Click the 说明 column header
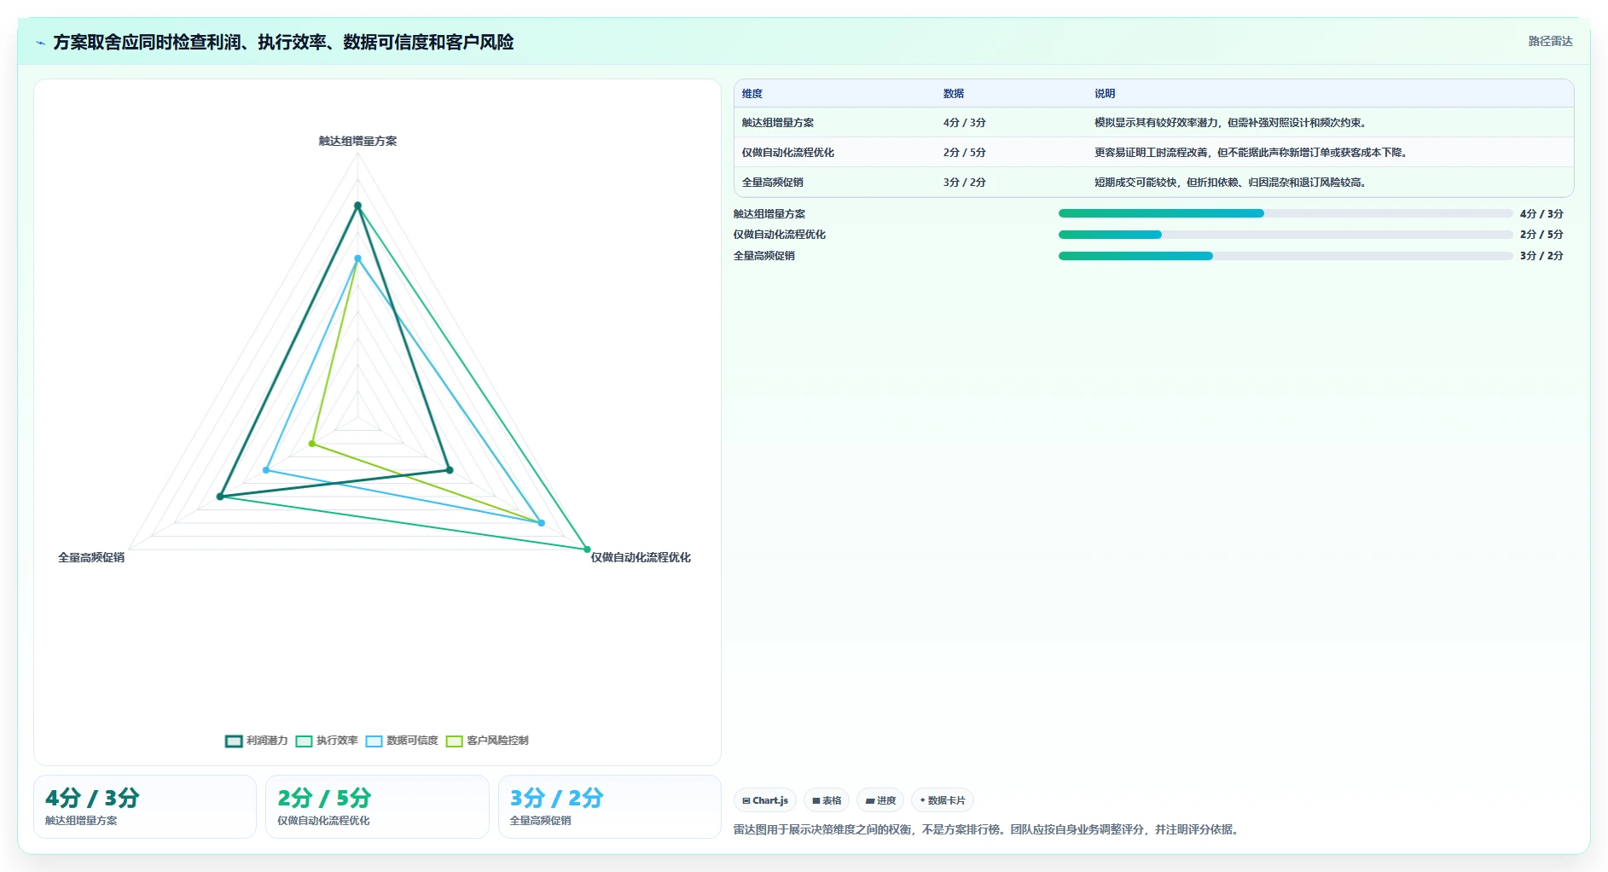 [x=1105, y=94]
